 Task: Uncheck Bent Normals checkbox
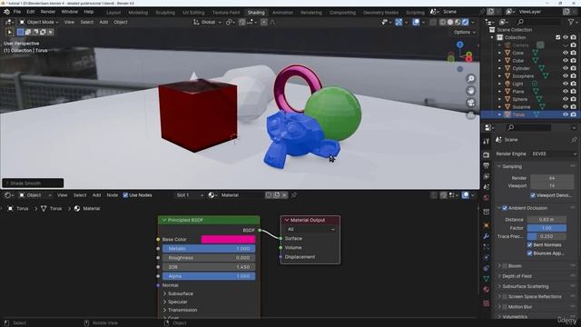529,244
